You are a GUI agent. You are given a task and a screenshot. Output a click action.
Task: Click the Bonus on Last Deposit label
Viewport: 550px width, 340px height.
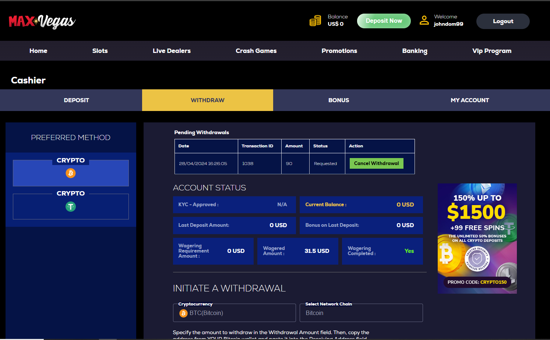tap(332, 225)
